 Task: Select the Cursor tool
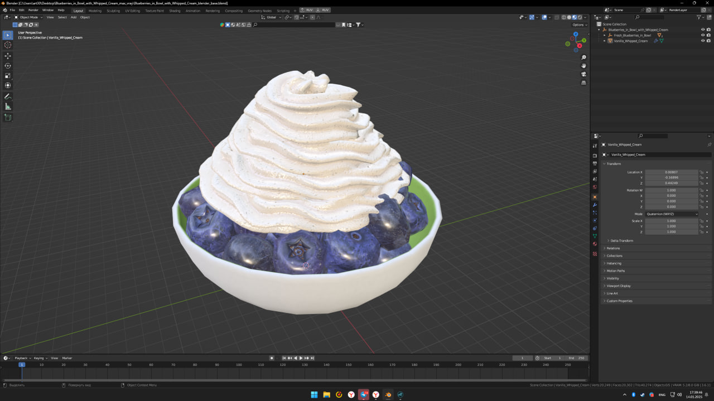[x=8, y=45]
